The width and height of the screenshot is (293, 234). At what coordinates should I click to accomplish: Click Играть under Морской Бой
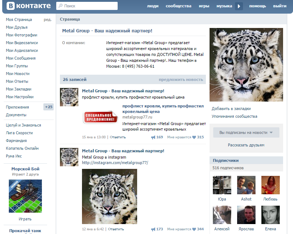[25, 219]
